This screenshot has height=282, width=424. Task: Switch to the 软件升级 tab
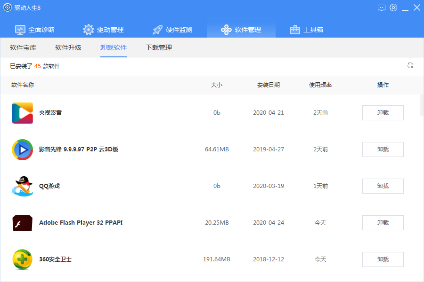[67, 47]
